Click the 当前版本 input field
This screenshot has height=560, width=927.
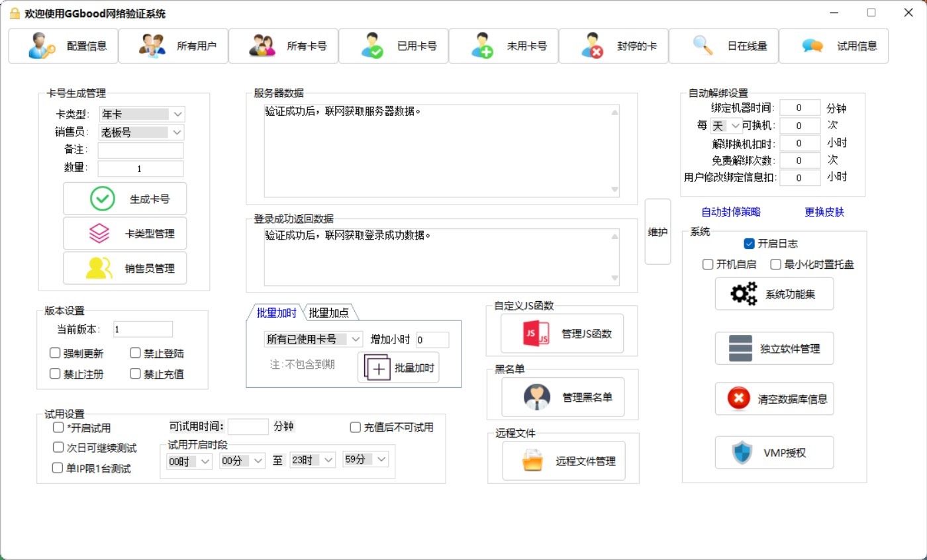point(142,329)
